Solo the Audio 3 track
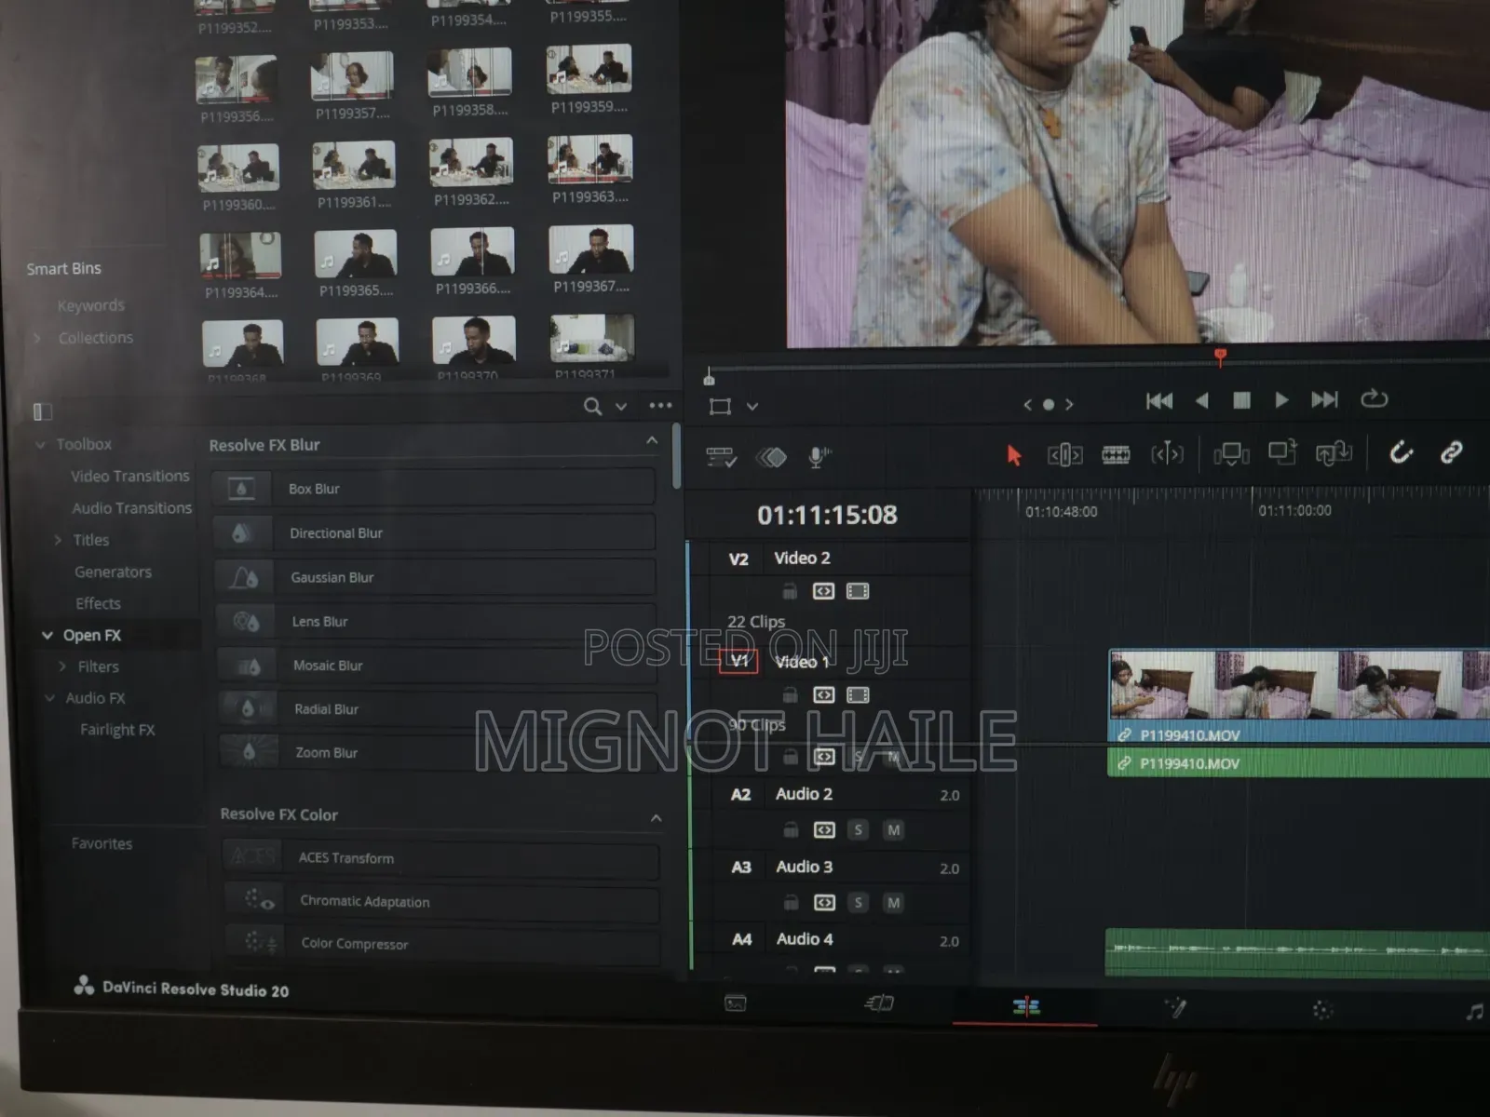 click(859, 902)
